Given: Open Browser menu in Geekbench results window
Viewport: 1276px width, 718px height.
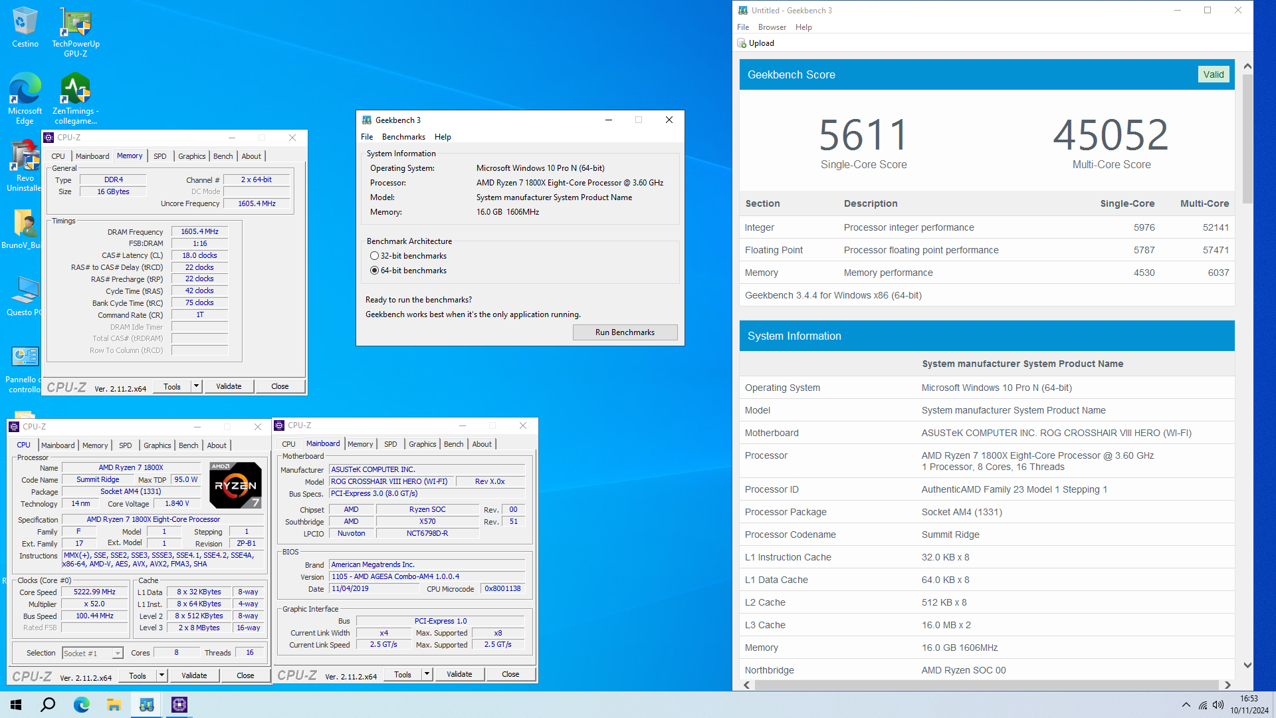Looking at the screenshot, I should pyautogui.click(x=772, y=27).
